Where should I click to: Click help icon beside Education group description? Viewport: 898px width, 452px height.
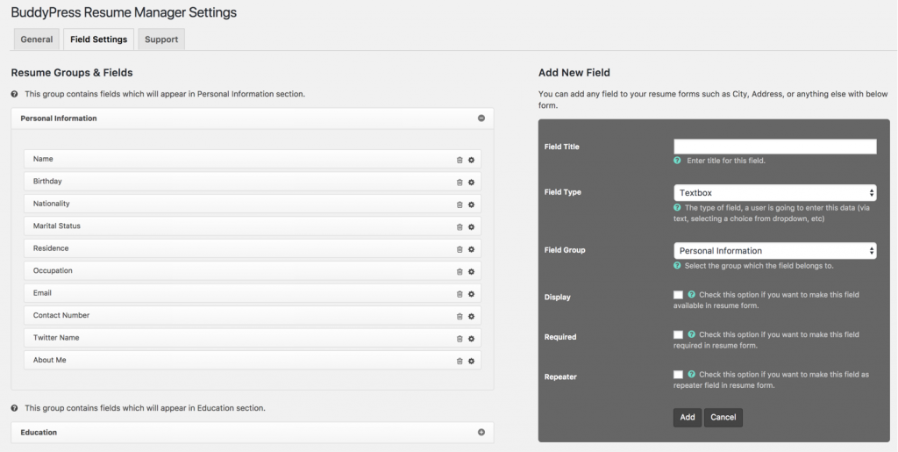click(x=14, y=408)
